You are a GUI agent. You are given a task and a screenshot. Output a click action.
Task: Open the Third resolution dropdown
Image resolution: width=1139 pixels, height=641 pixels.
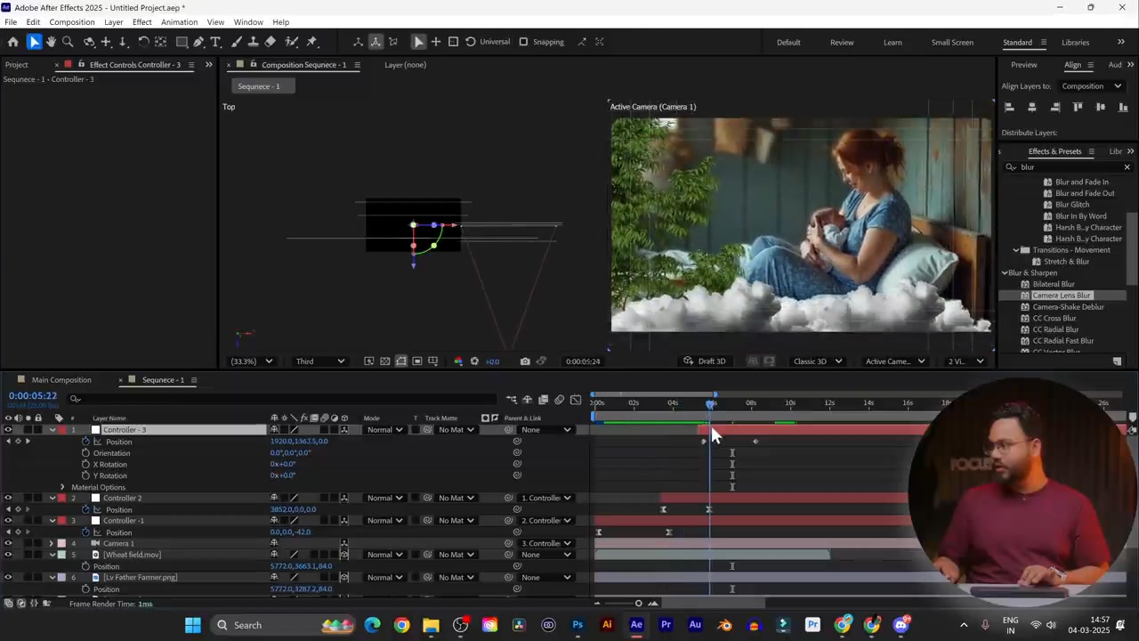pyautogui.click(x=320, y=361)
